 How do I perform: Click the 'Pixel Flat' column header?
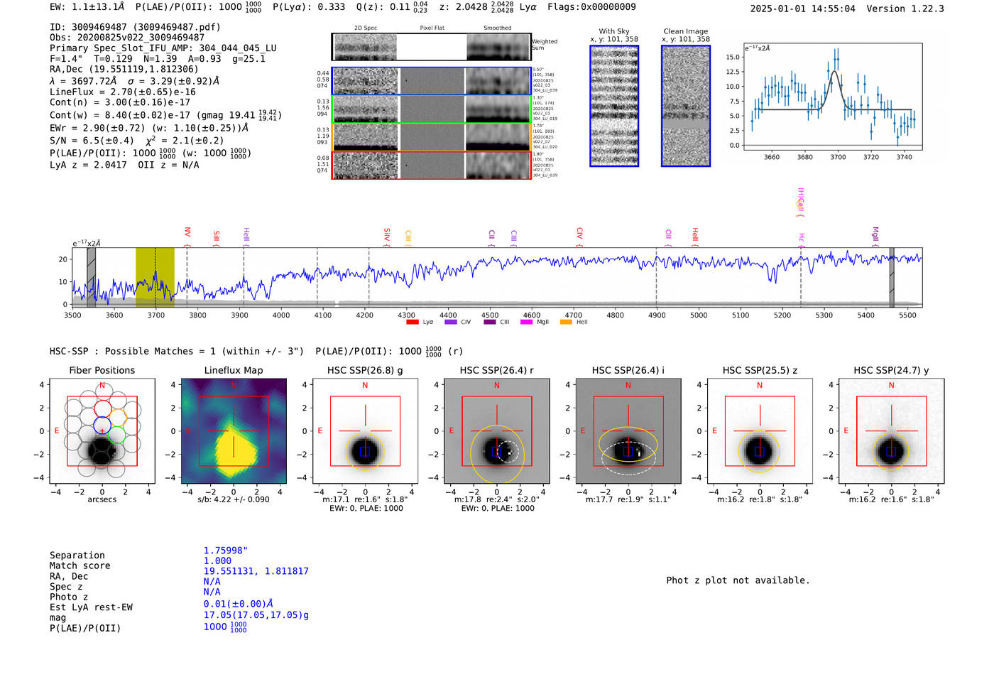pos(432,28)
